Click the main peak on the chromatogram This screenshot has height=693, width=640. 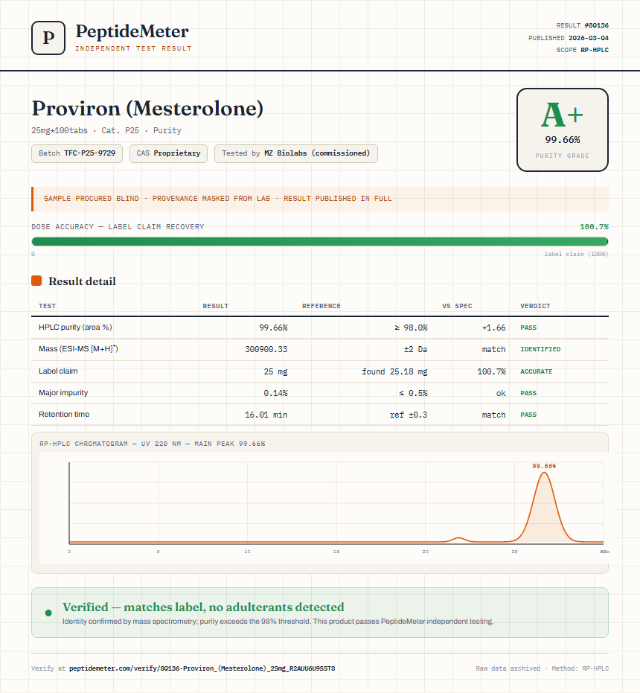tap(544, 508)
